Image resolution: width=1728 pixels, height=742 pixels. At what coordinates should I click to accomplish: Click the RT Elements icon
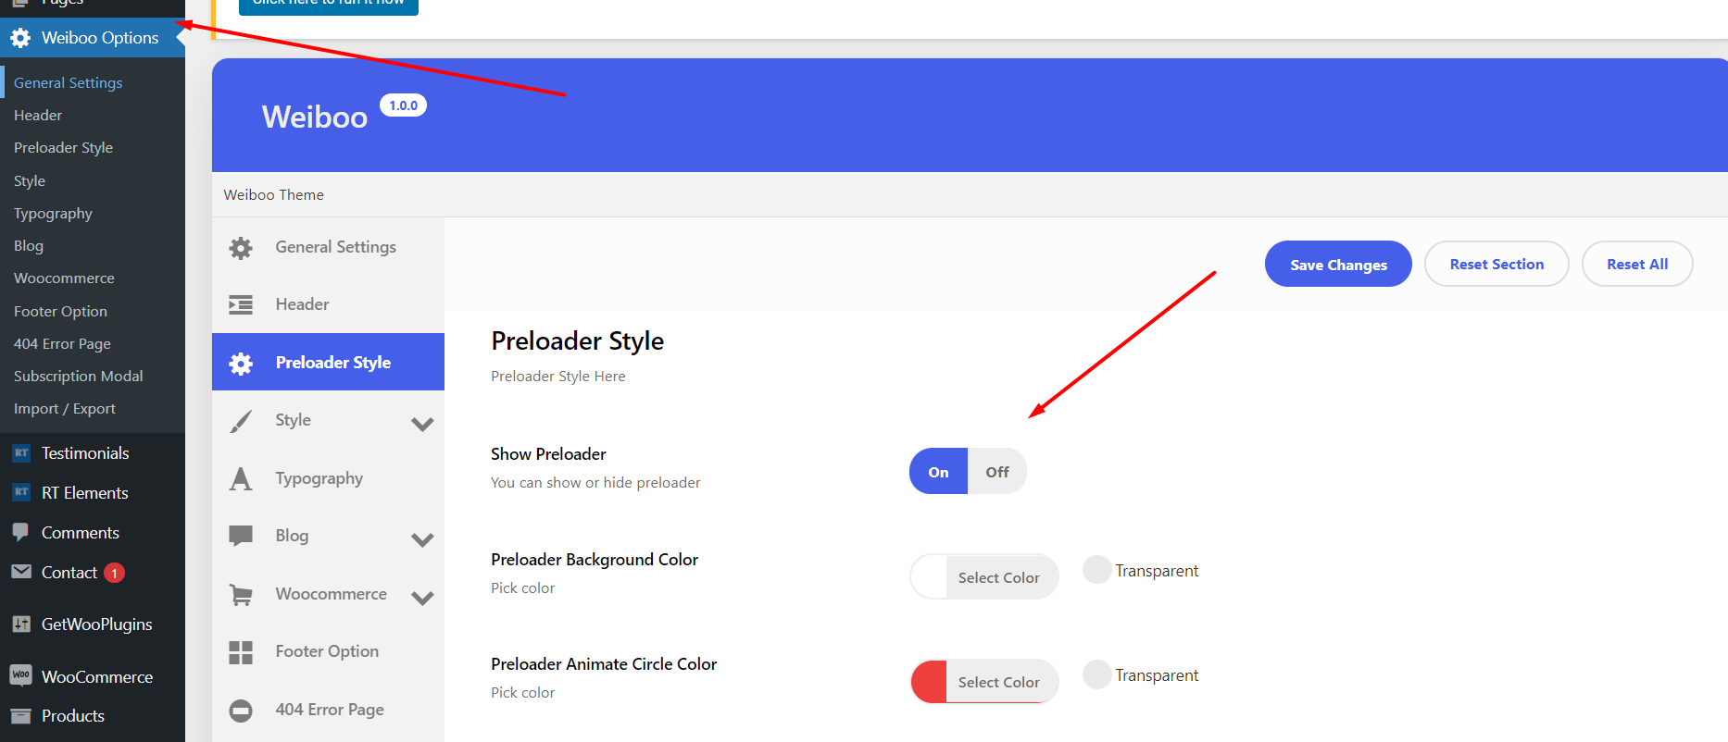click(x=21, y=493)
